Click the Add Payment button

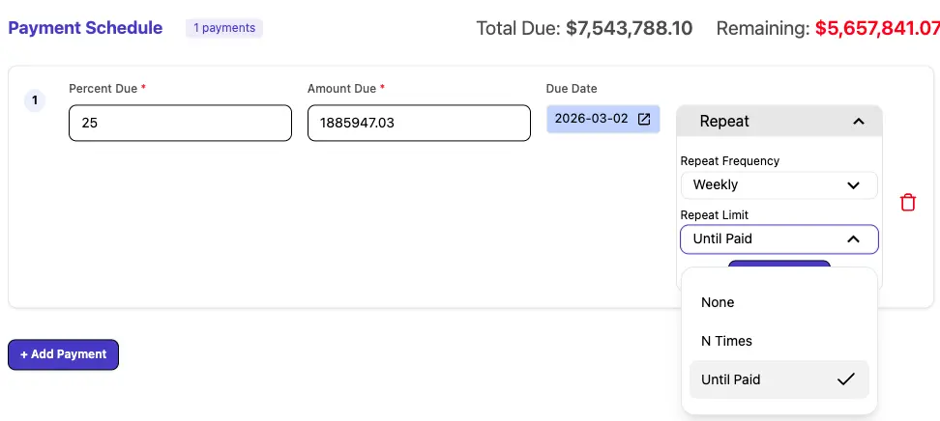pos(63,354)
